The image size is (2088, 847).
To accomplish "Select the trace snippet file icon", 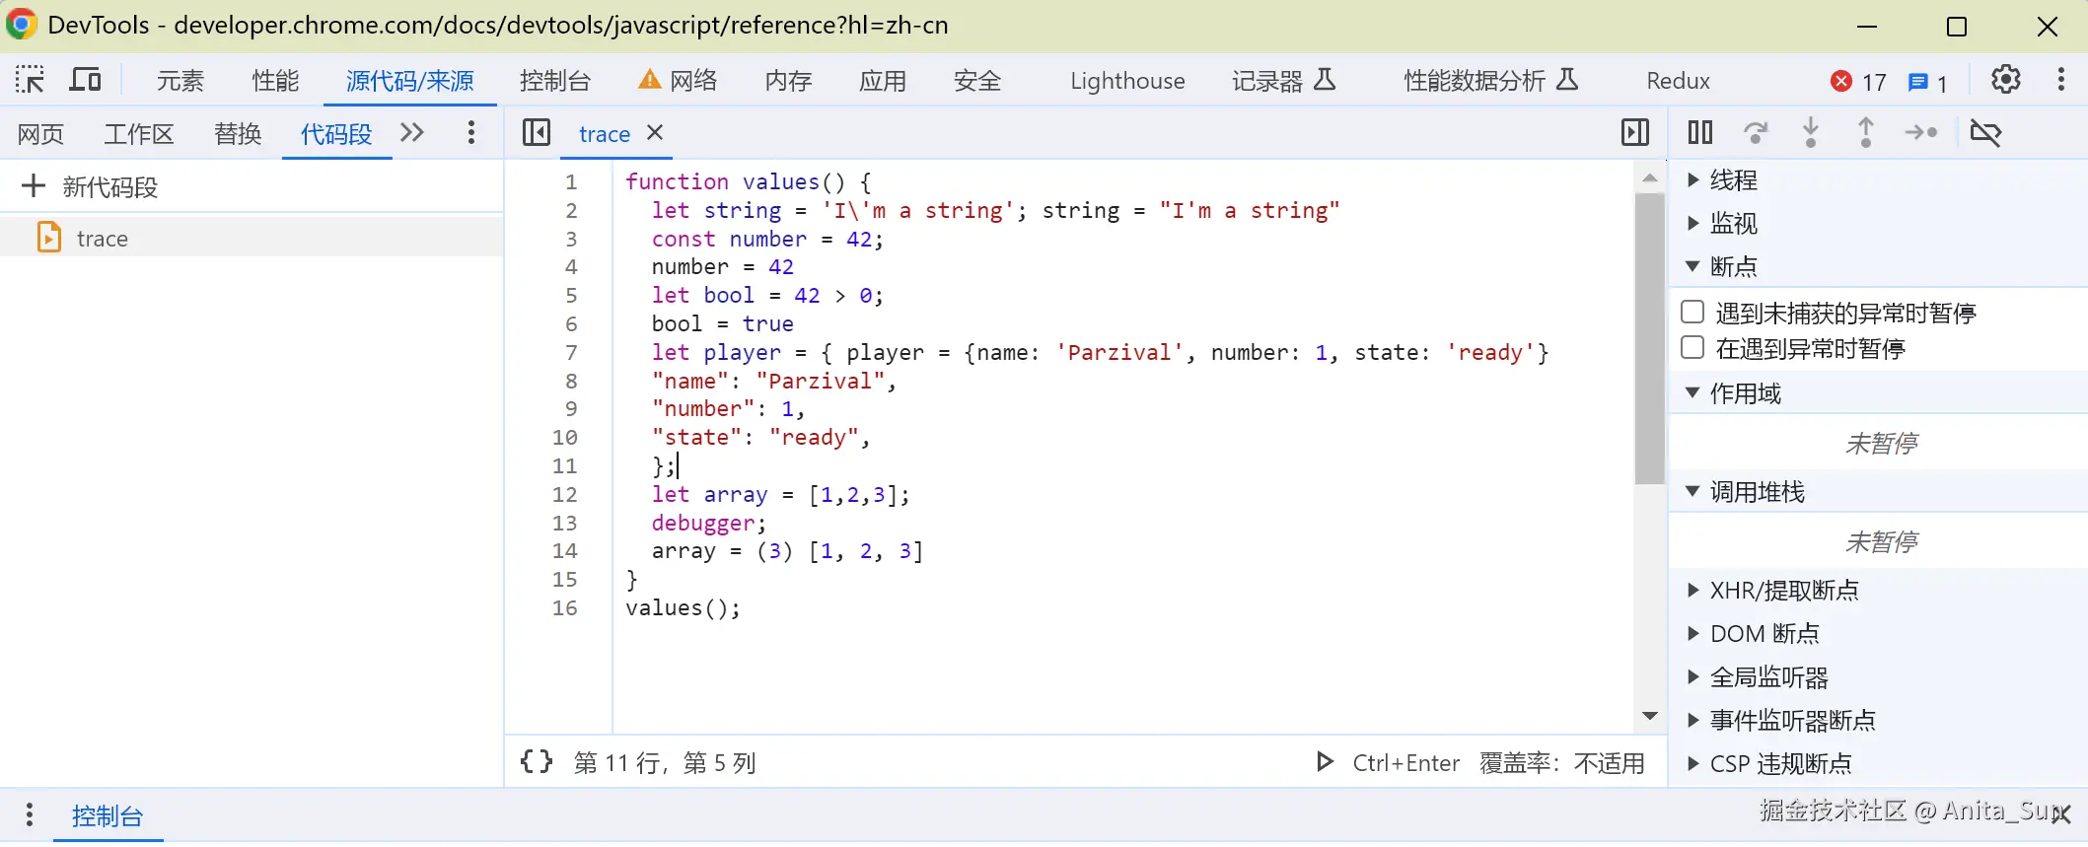I will (x=48, y=238).
